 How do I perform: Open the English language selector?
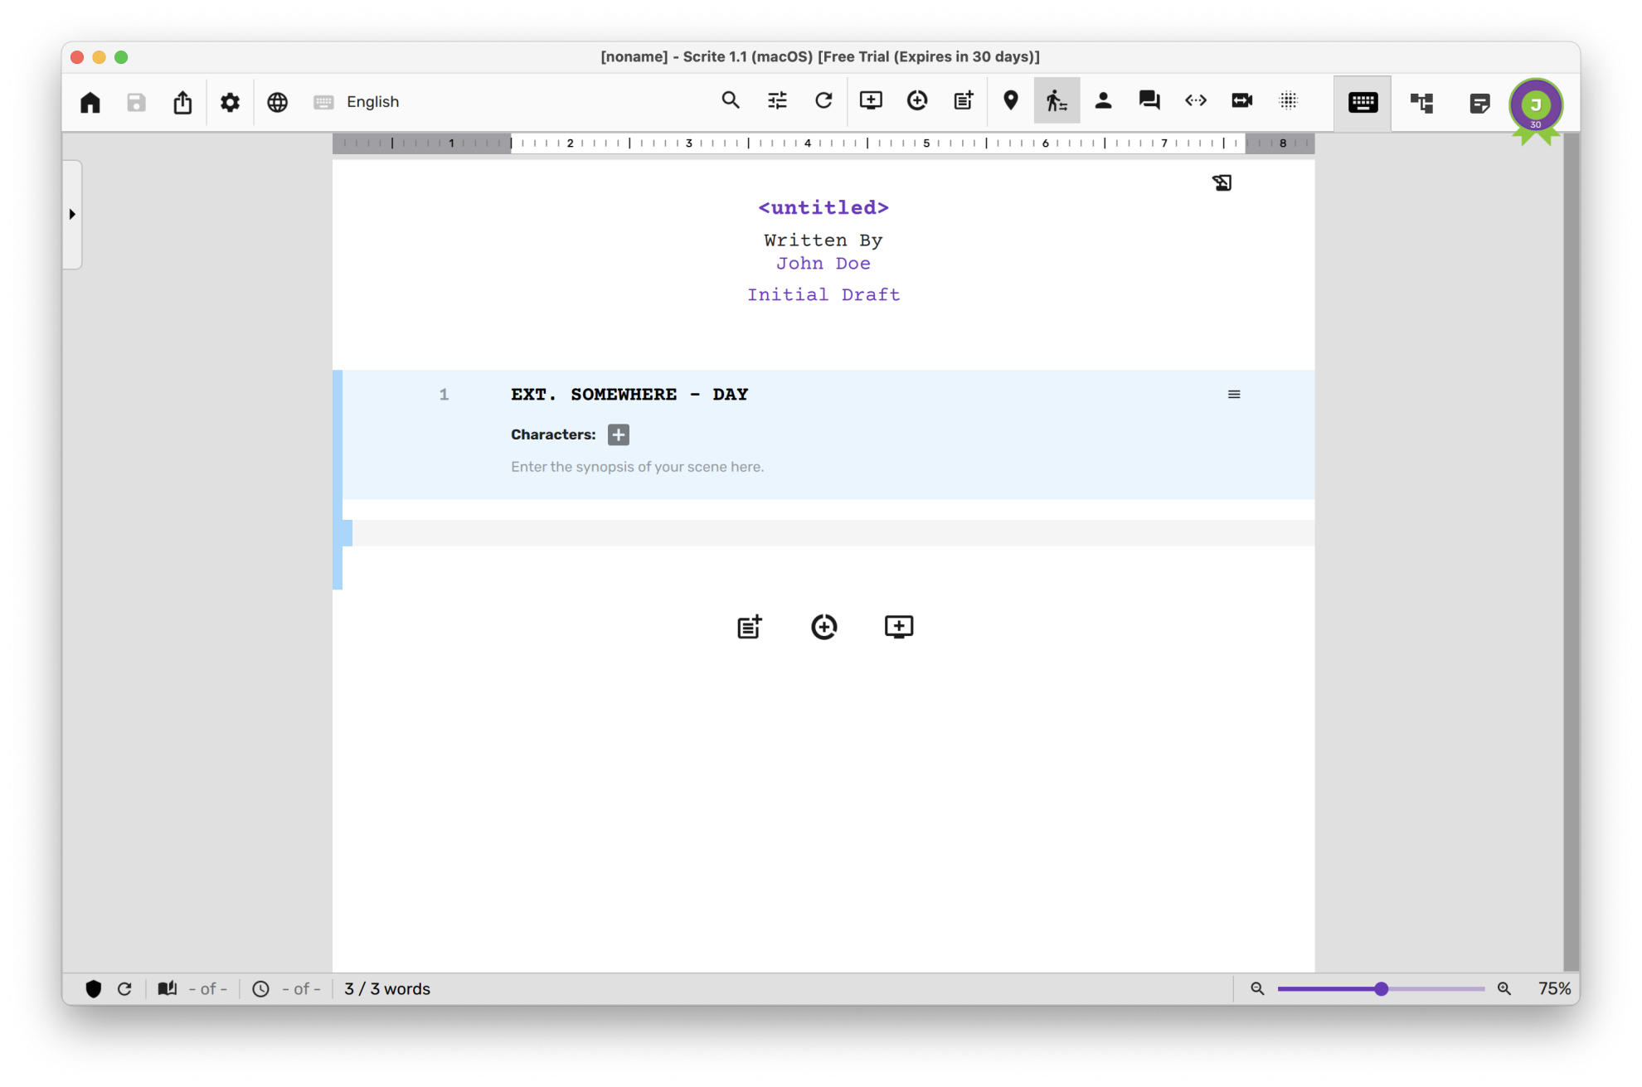[x=372, y=102]
